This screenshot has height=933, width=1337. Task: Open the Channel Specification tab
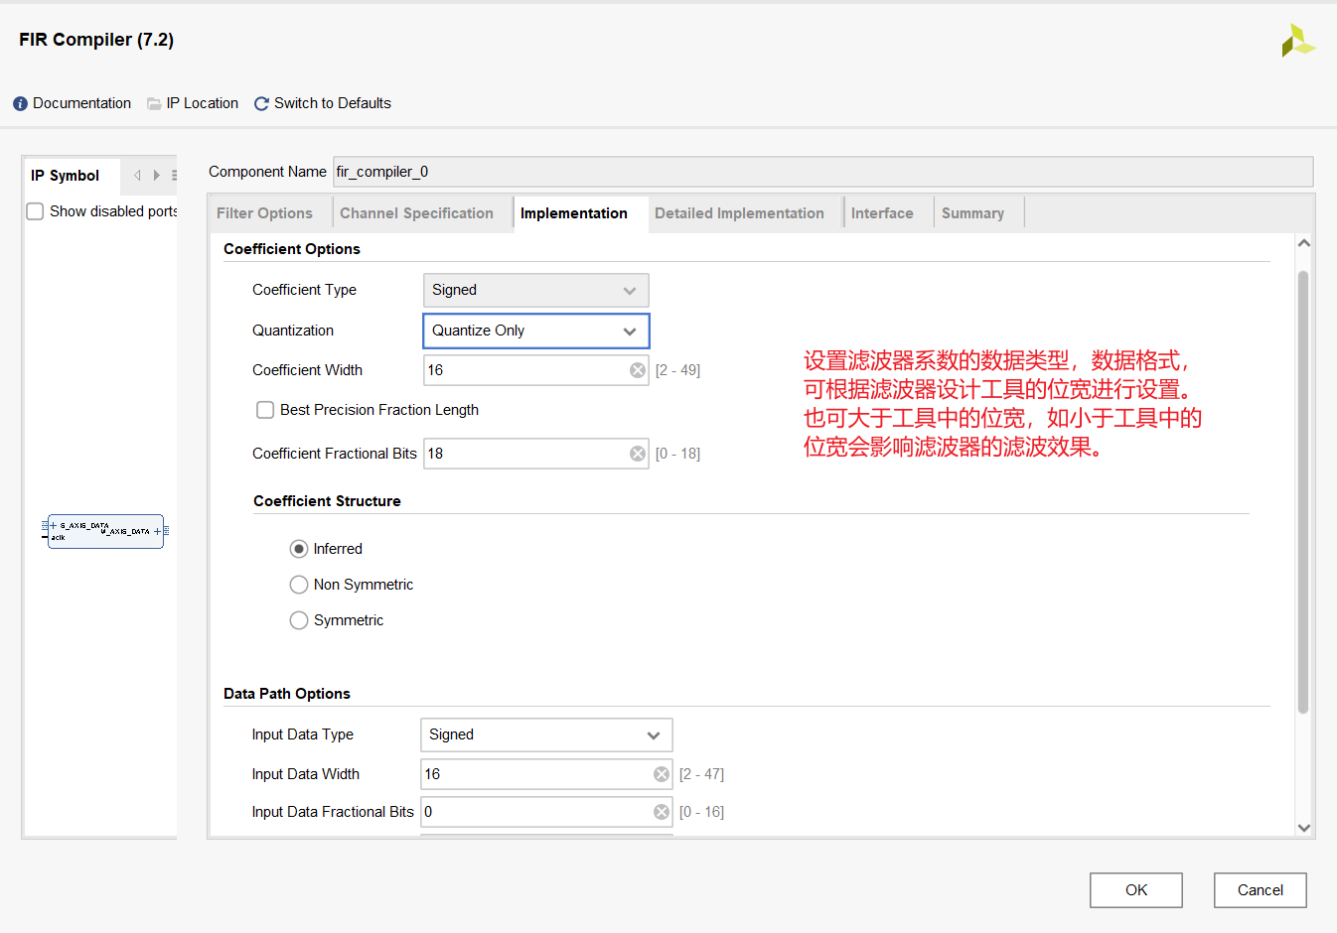(x=417, y=213)
